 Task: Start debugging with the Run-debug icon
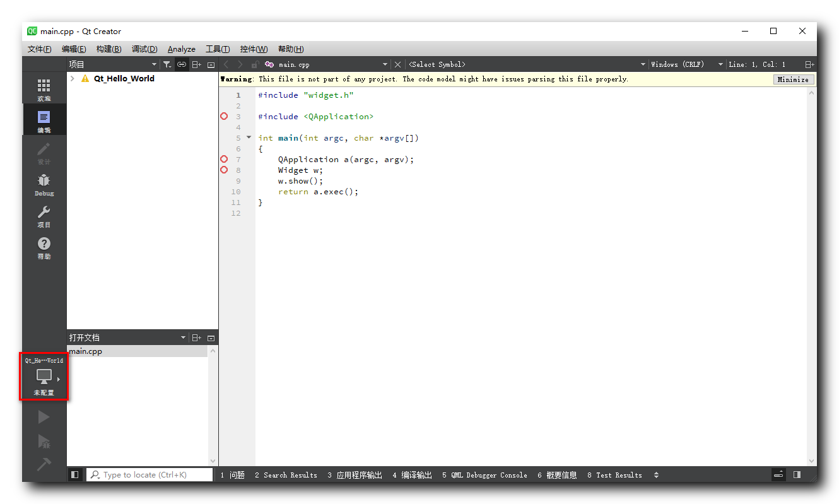pos(44,441)
